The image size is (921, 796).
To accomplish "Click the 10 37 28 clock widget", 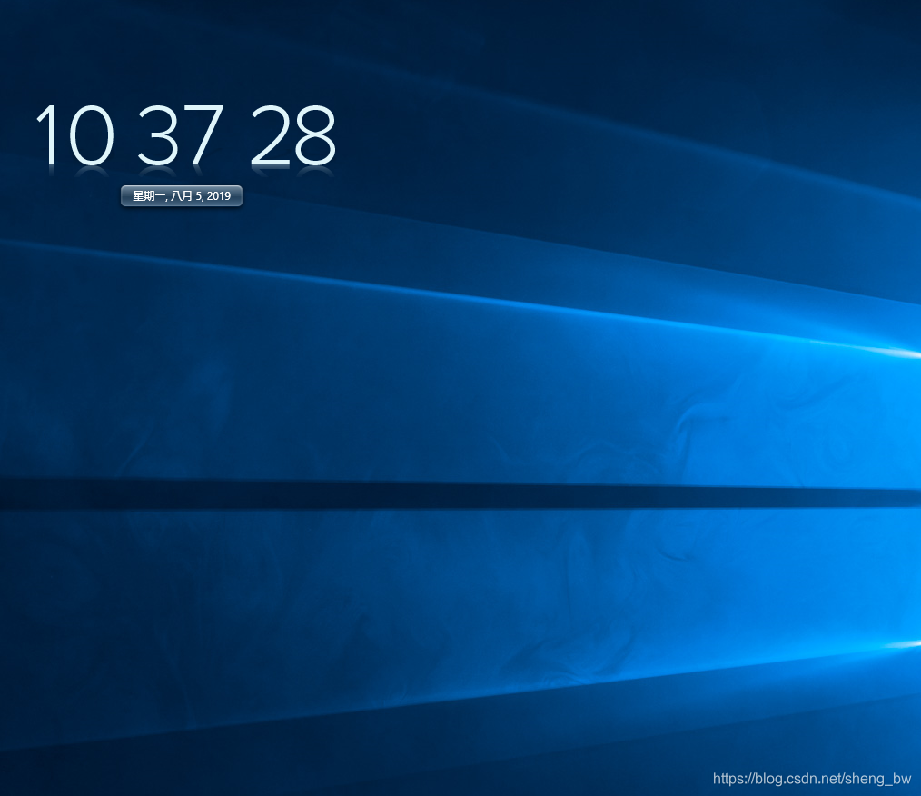I will coord(185,134).
